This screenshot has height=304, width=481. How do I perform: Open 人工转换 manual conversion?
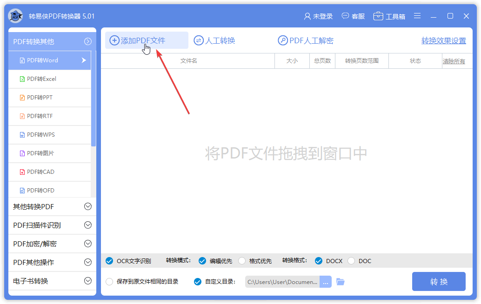[x=214, y=40]
